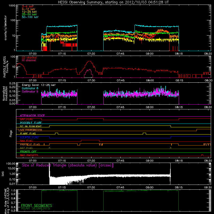Click the PARTICLE RATES axis label
Viewport: 214px width, 214px height.
click(x=5, y=67)
